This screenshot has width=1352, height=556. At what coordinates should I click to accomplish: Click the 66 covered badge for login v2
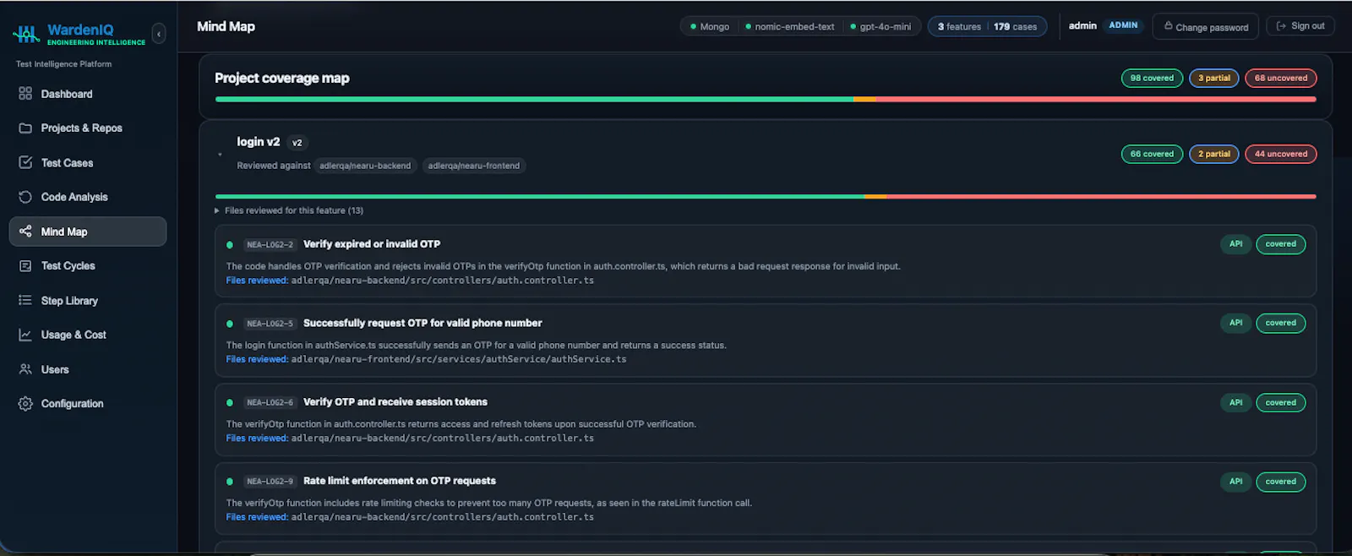point(1152,154)
